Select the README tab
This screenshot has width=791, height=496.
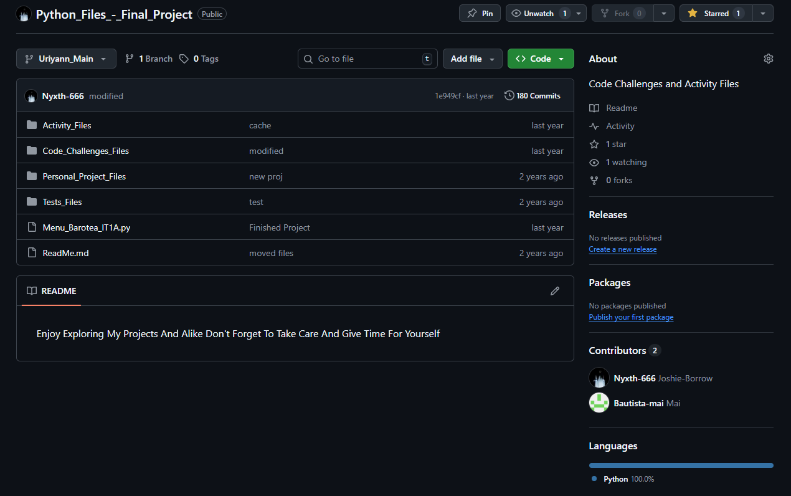pyautogui.click(x=52, y=291)
